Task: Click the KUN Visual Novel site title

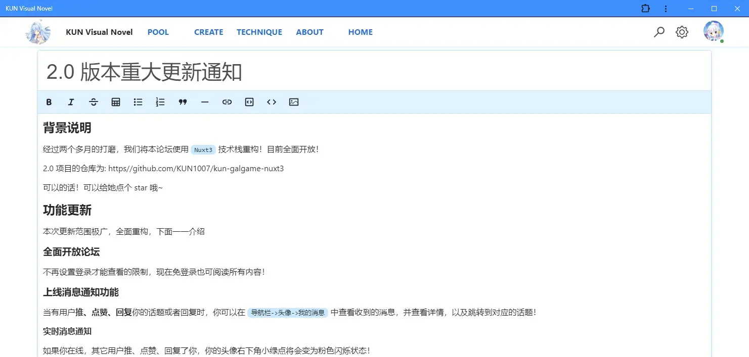Action: coord(99,32)
